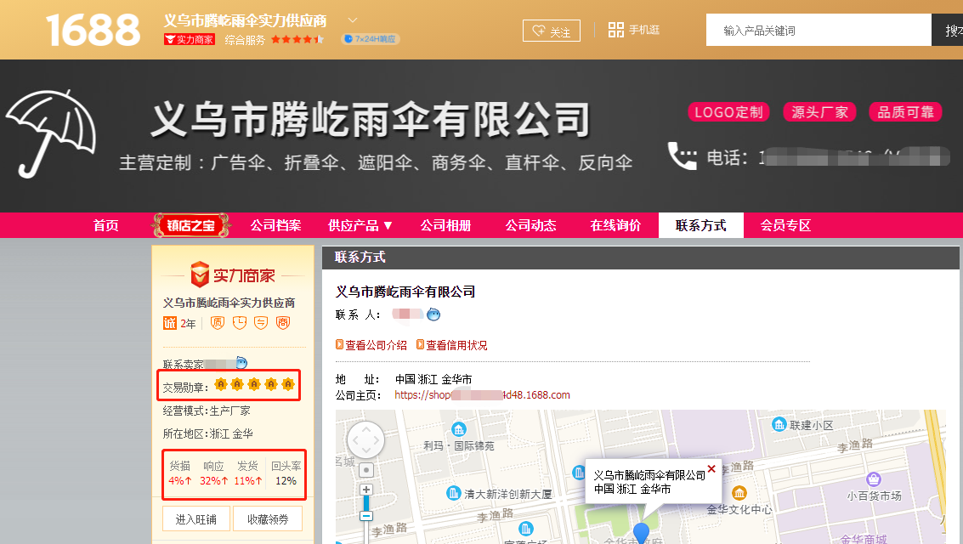This screenshot has height=544, width=963.
Task: Click the first 交易勋章 medal icon
Action: [221, 384]
